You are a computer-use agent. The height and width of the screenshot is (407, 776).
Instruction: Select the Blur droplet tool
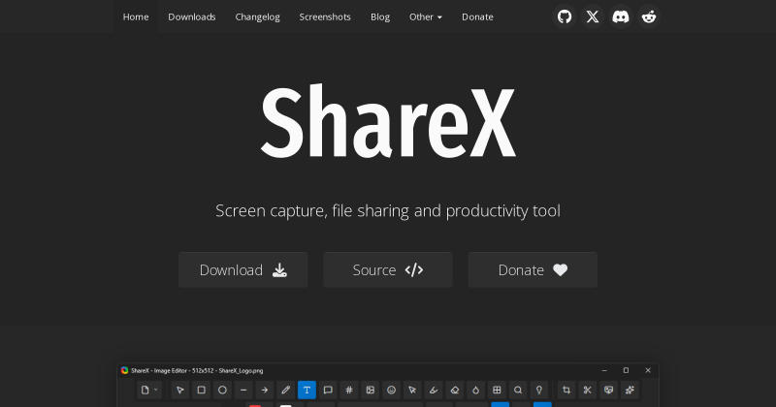[475, 390]
